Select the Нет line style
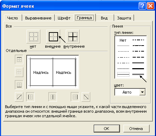Image resolution: width=156 pixels, height=136 pixels. click(123, 40)
